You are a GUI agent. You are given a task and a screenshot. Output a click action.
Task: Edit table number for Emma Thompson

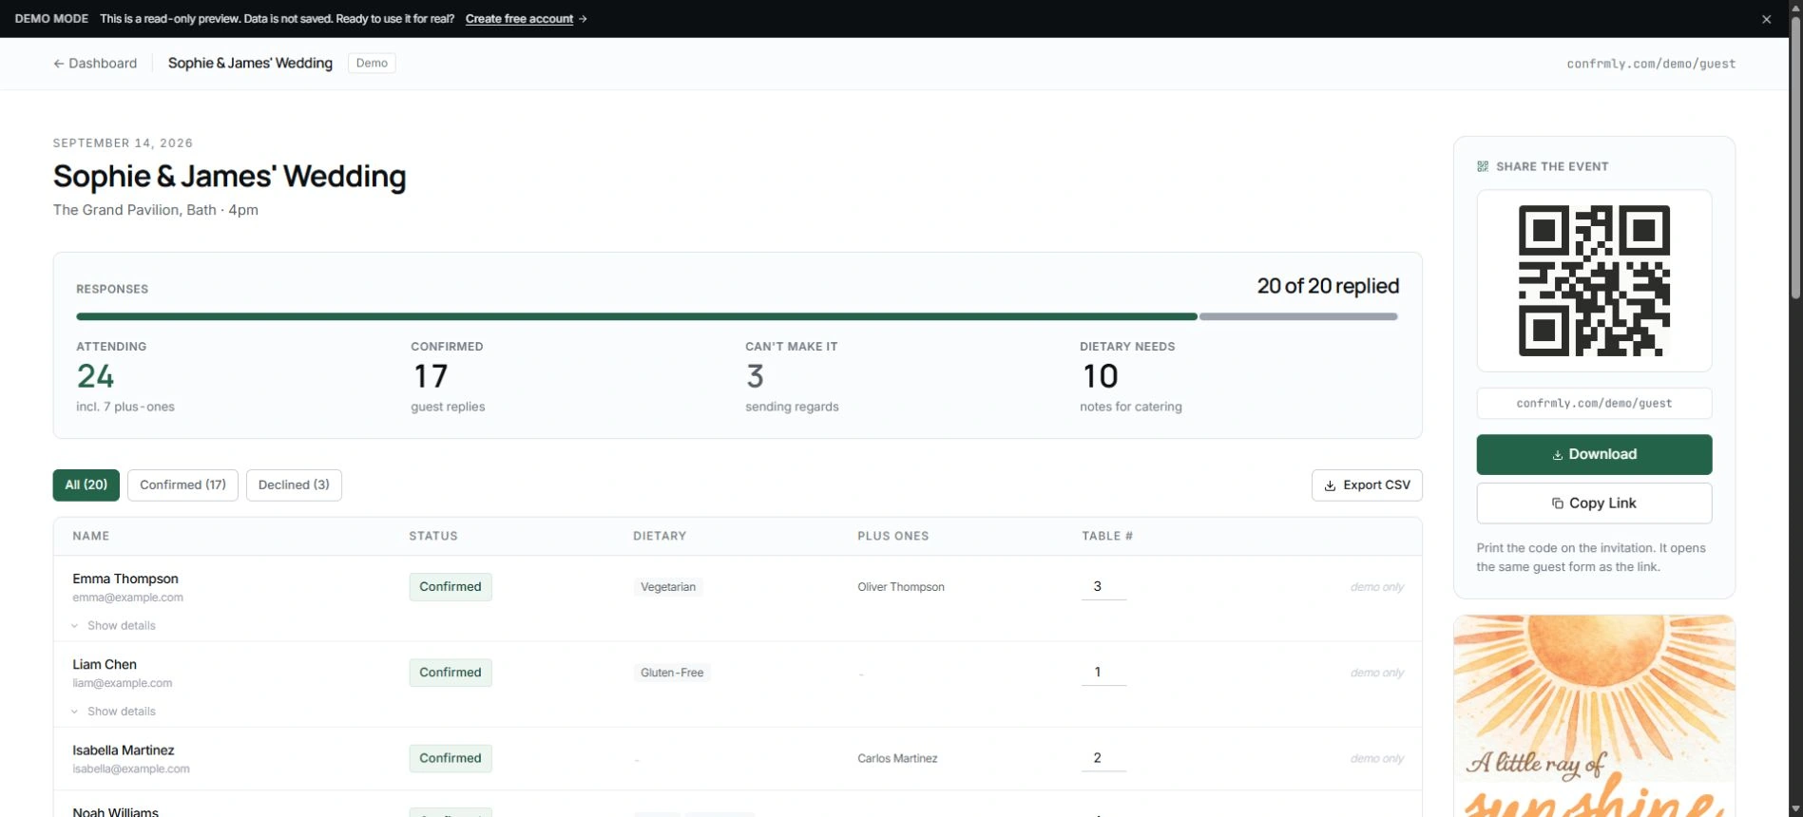pos(1103,587)
